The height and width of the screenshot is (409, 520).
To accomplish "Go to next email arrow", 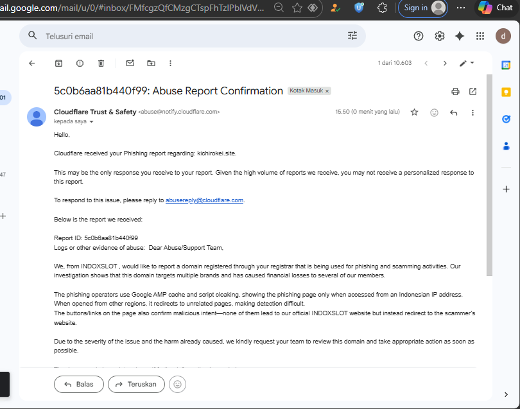I will (445, 63).
